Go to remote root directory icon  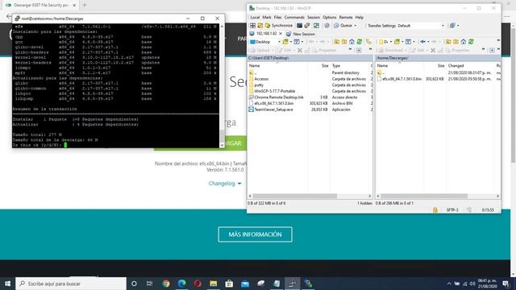456,42
